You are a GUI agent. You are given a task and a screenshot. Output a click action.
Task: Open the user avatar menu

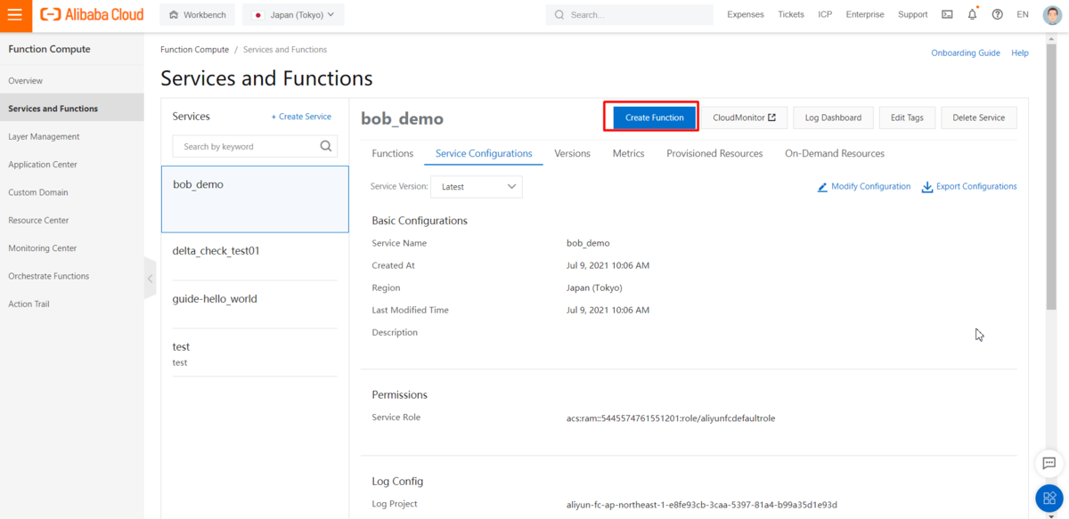click(1052, 14)
